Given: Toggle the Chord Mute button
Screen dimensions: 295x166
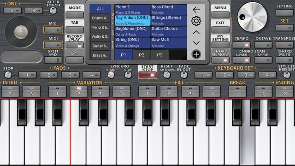Looking at the screenshot, I should (285, 60).
